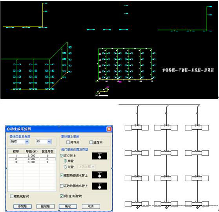
Task: Enable the 排气阀 checkbox
Action: (68, 142)
